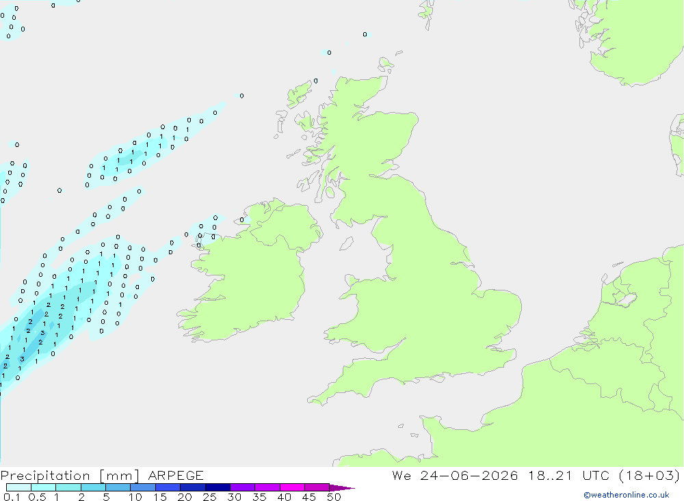This screenshot has width=684, height=501.
Task: Click the 20 to 25 mm legend swatch
Action: [x=192, y=487]
